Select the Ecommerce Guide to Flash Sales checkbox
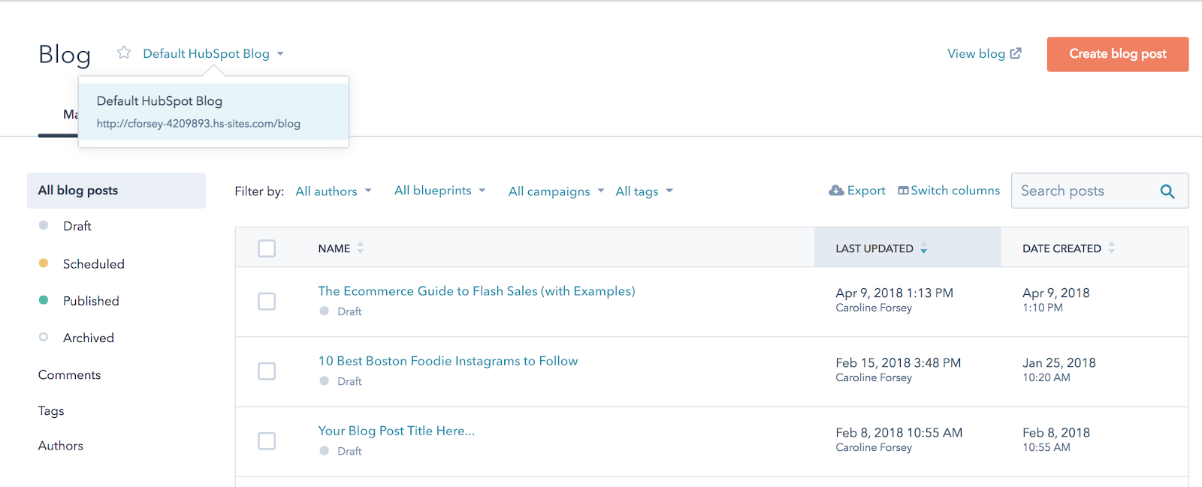This screenshot has width=1202, height=487. 267,301
